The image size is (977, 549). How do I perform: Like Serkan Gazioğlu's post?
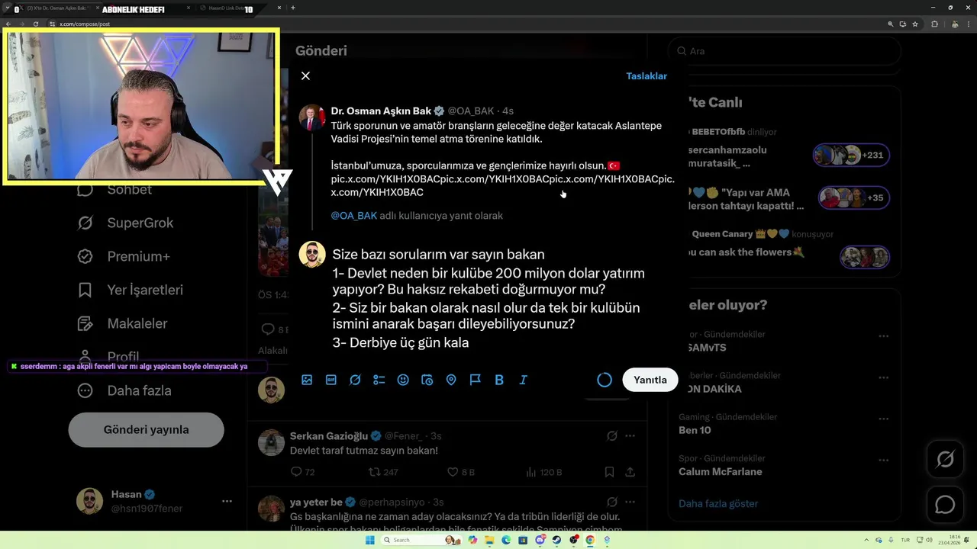[460, 472]
